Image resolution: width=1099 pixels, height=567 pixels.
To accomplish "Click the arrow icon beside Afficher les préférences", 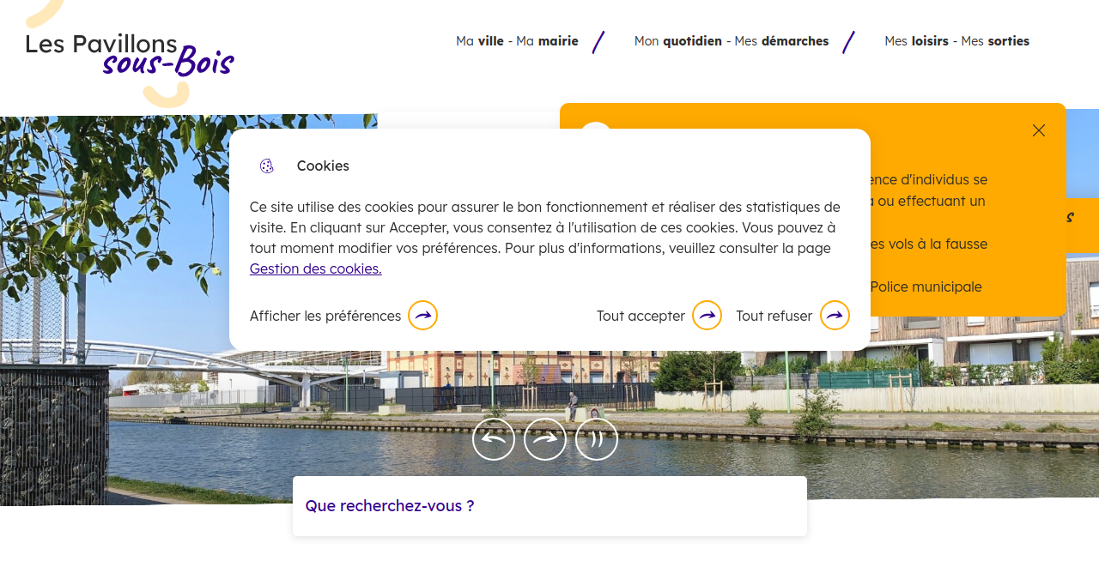I will pyautogui.click(x=422, y=315).
